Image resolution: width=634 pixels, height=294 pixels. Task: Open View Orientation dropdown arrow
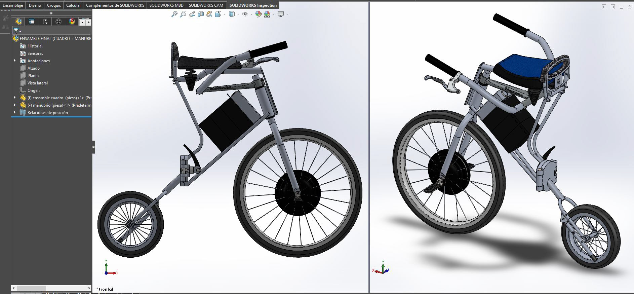(x=225, y=14)
